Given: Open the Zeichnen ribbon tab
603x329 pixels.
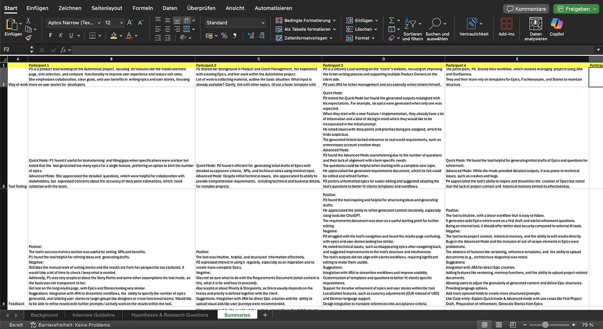Looking at the screenshot, I should (70, 8).
